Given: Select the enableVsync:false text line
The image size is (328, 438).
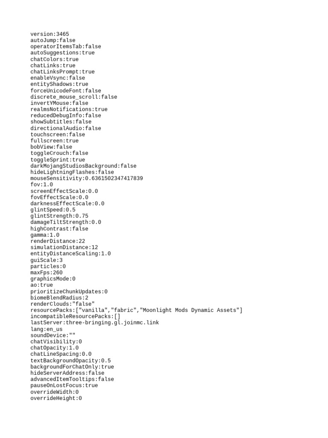Looking at the screenshot, I should click(x=58, y=78).
